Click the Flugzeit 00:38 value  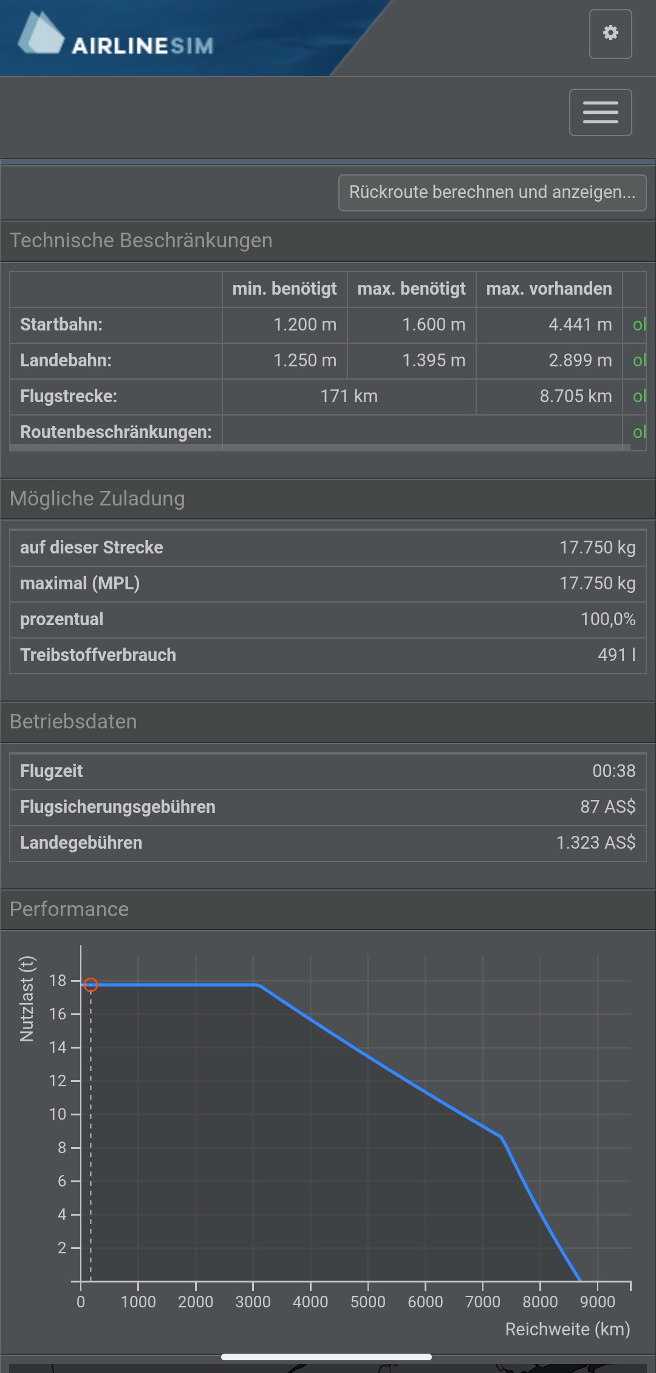614,772
